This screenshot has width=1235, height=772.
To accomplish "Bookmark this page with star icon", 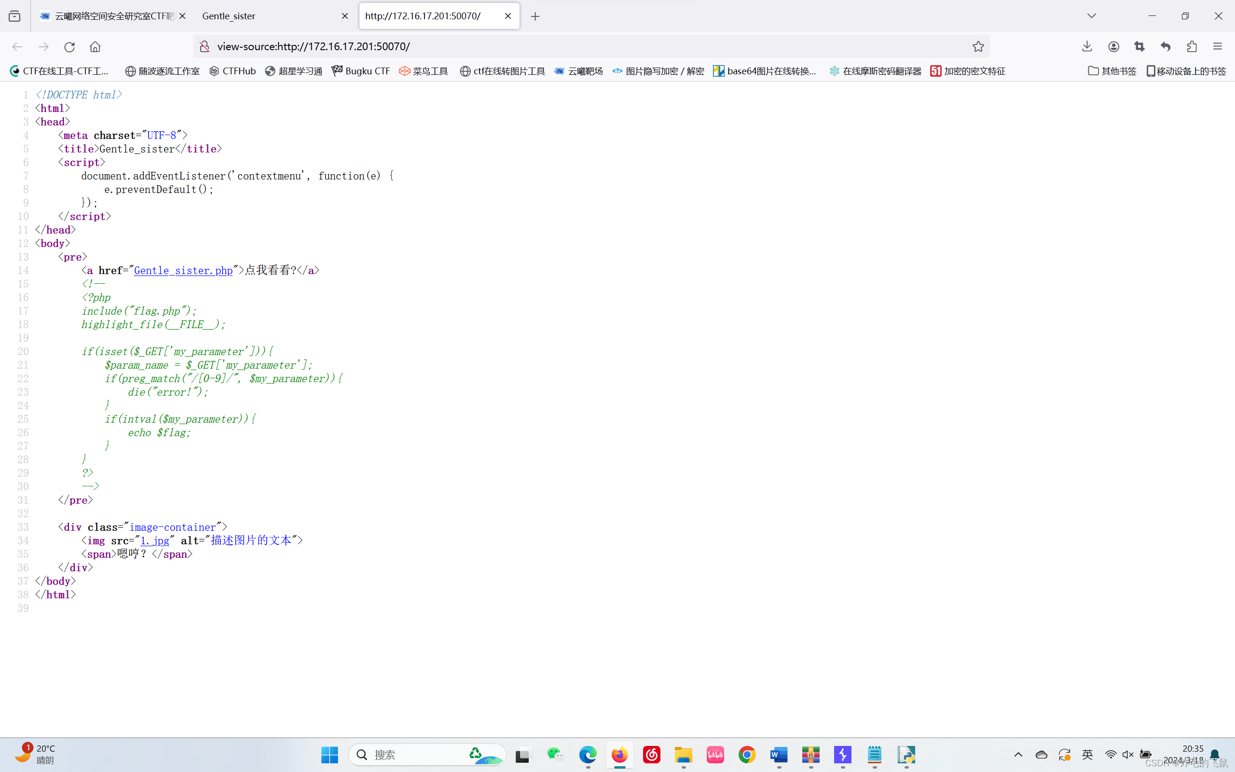I will pyautogui.click(x=978, y=46).
